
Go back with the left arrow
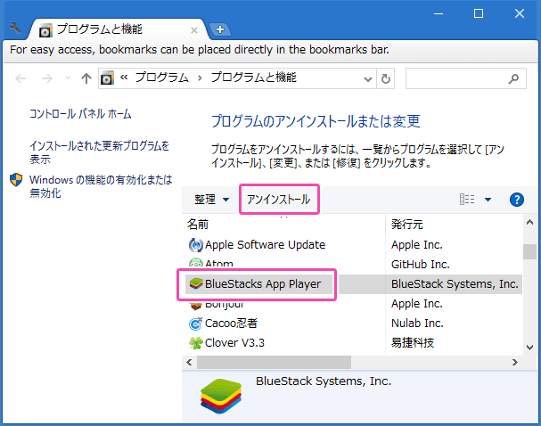coord(20,78)
